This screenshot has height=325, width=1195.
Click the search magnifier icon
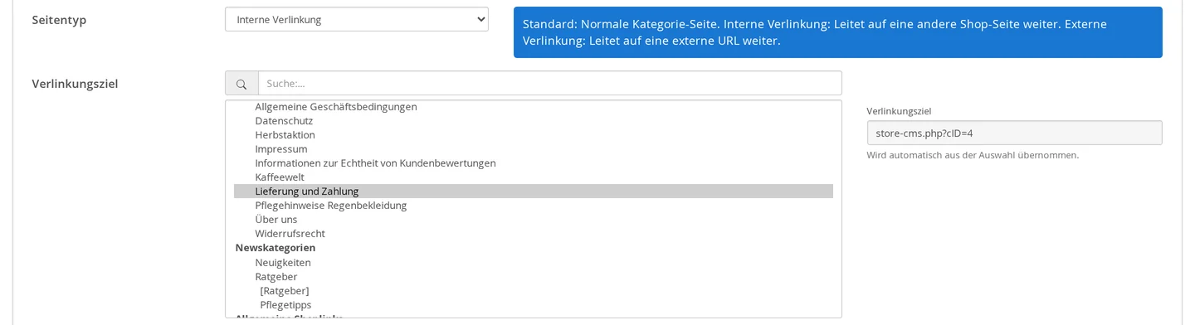(241, 84)
